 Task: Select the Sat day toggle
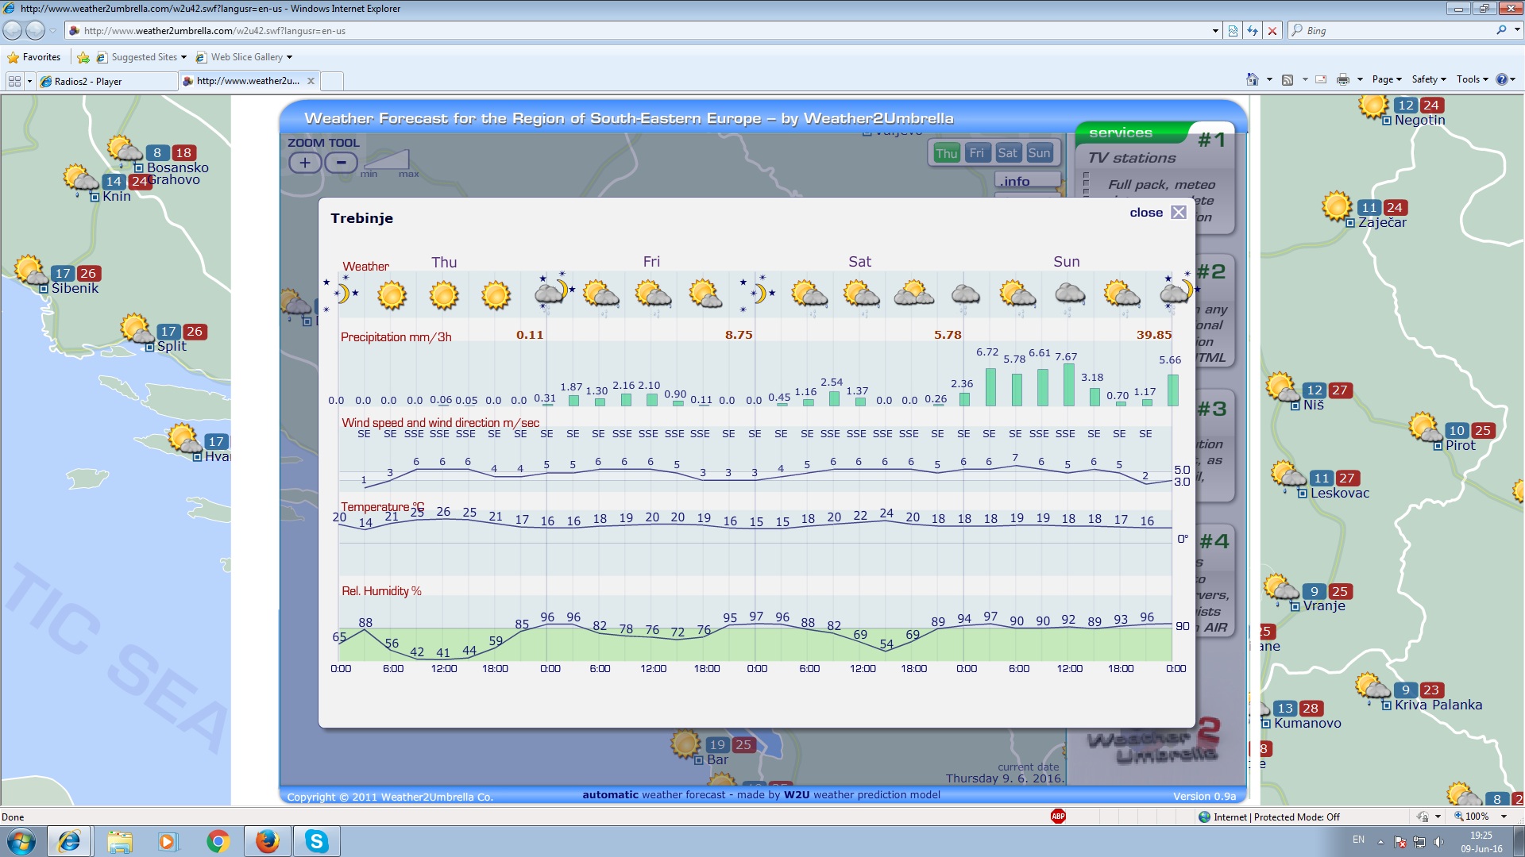(1007, 153)
